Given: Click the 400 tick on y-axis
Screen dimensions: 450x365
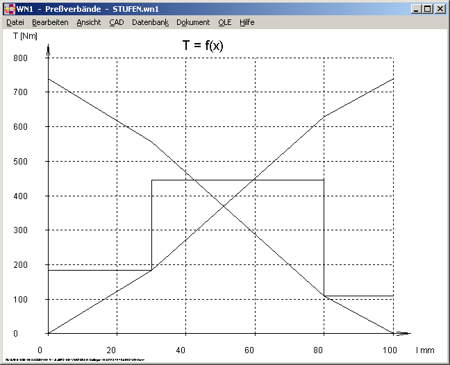Looking at the screenshot, I should [x=20, y=196].
